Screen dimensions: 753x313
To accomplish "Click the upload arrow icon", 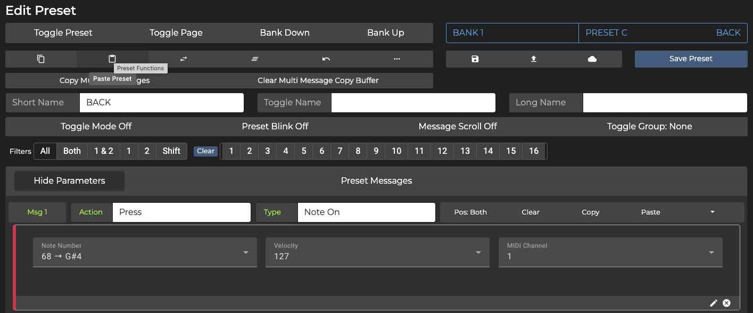I will click(534, 59).
